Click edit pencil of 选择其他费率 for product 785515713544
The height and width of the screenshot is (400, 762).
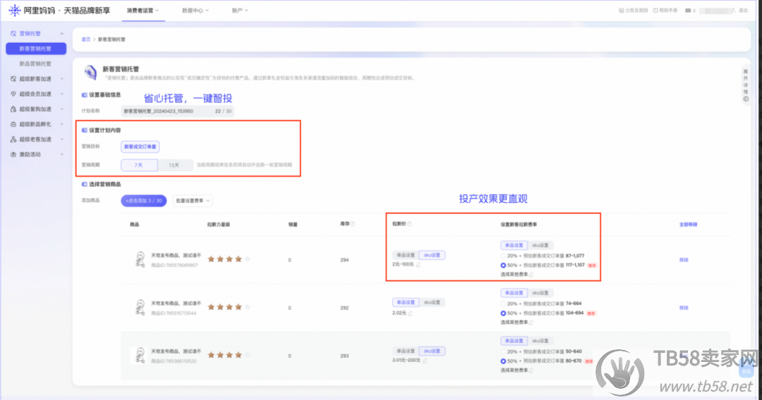tap(531, 323)
